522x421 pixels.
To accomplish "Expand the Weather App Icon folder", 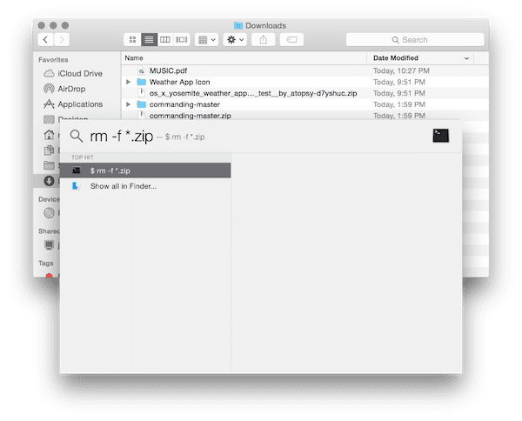I will pos(128,82).
